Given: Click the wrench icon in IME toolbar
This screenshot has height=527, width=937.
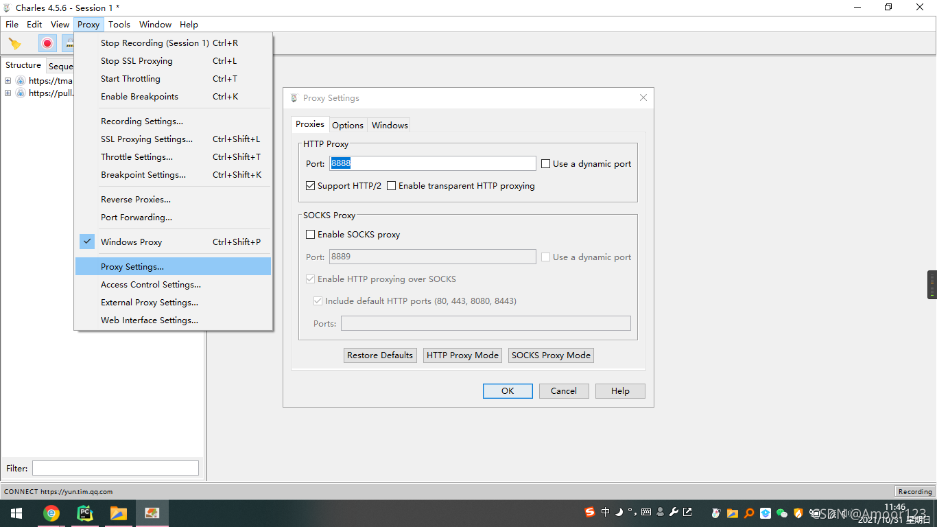Looking at the screenshot, I should pyautogui.click(x=674, y=512).
